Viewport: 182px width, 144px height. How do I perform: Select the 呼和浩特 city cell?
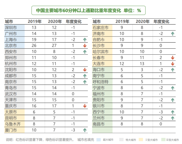coord(101,82)
